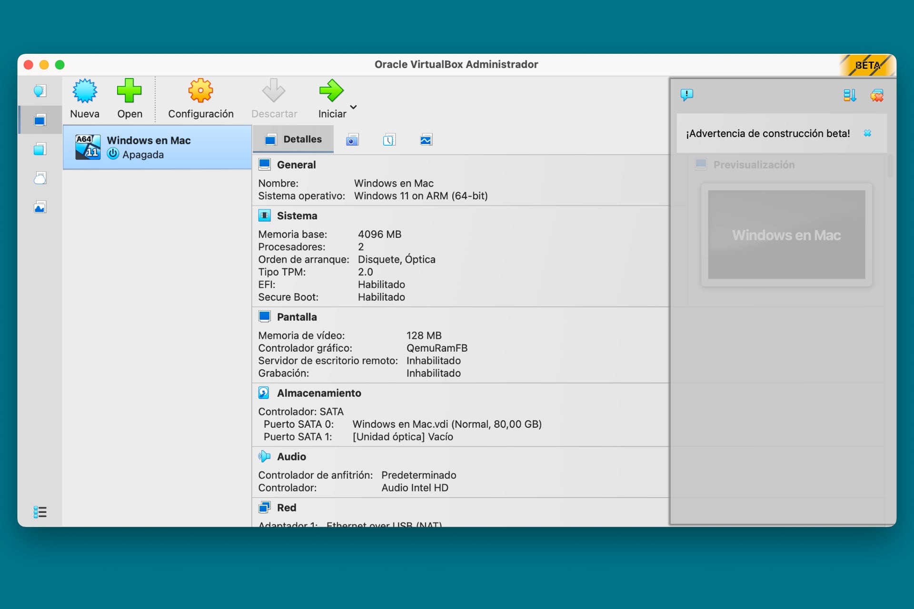The height and width of the screenshot is (609, 914).
Task: Expand the Iniciar dropdown arrow
Action: [353, 107]
